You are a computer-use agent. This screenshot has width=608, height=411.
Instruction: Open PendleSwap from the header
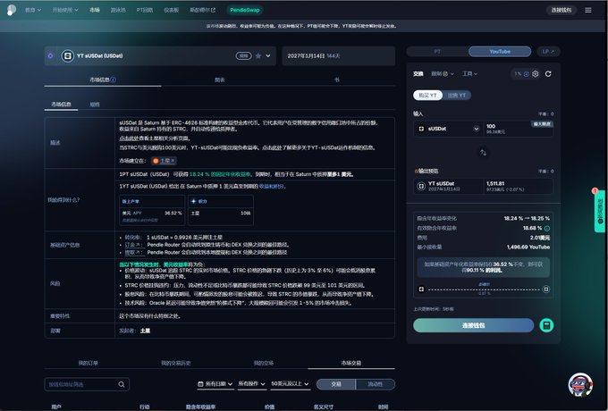coord(245,10)
